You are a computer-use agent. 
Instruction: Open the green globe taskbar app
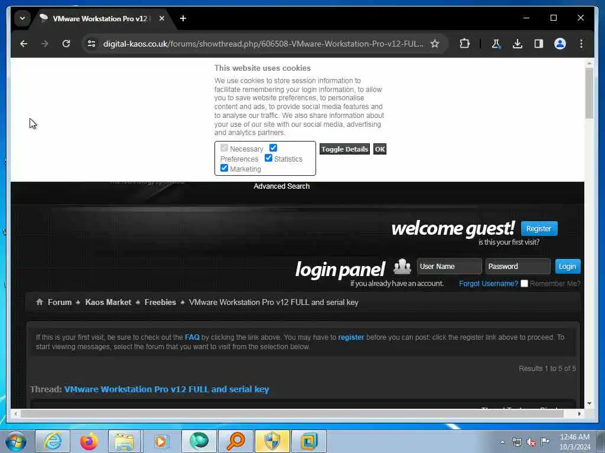coord(199,441)
